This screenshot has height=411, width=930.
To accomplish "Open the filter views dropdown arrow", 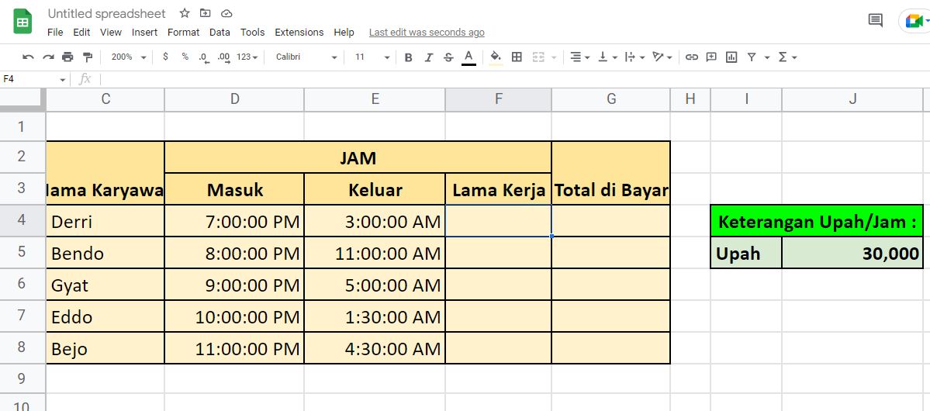I will pos(767,57).
